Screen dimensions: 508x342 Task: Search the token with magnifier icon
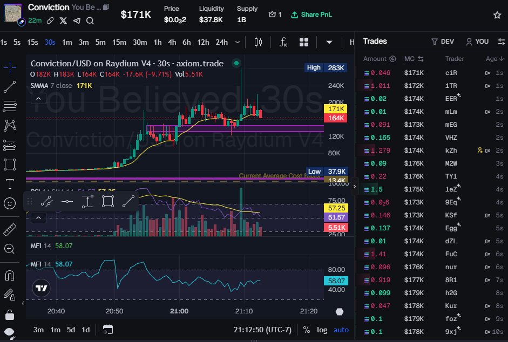90,20
